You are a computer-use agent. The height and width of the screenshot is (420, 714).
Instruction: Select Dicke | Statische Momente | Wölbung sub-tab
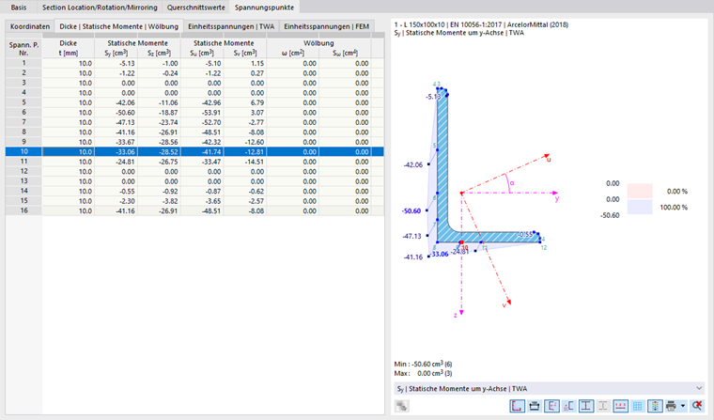coord(119,26)
